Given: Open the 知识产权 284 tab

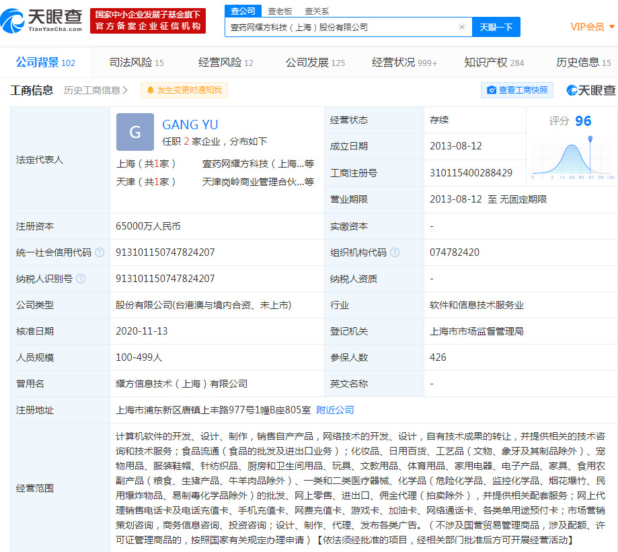Looking at the screenshot, I should click(x=494, y=63).
